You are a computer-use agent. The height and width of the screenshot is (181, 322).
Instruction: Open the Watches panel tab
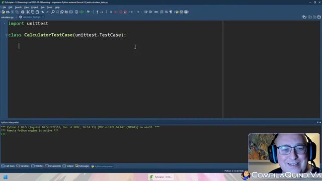pos(38,166)
